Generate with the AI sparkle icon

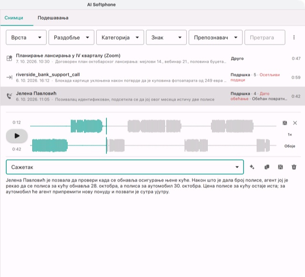click(252, 167)
